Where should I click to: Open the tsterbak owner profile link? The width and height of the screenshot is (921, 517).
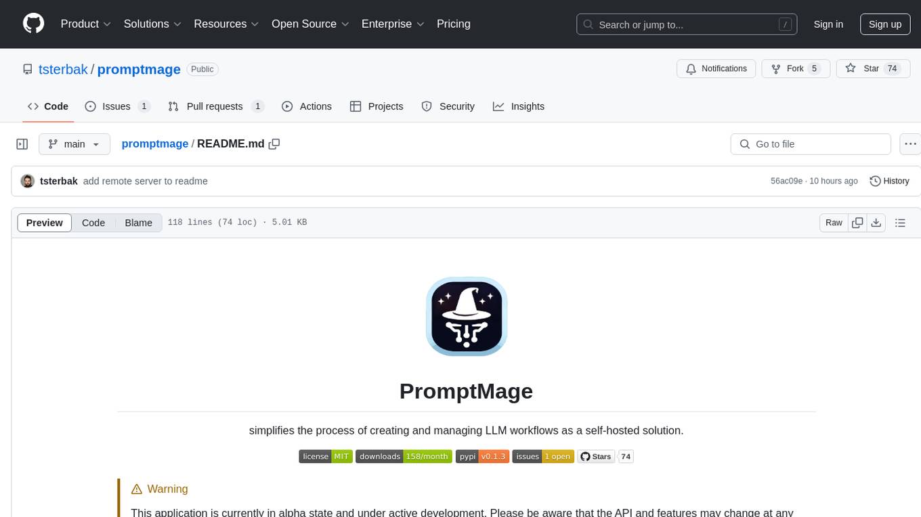pos(63,69)
